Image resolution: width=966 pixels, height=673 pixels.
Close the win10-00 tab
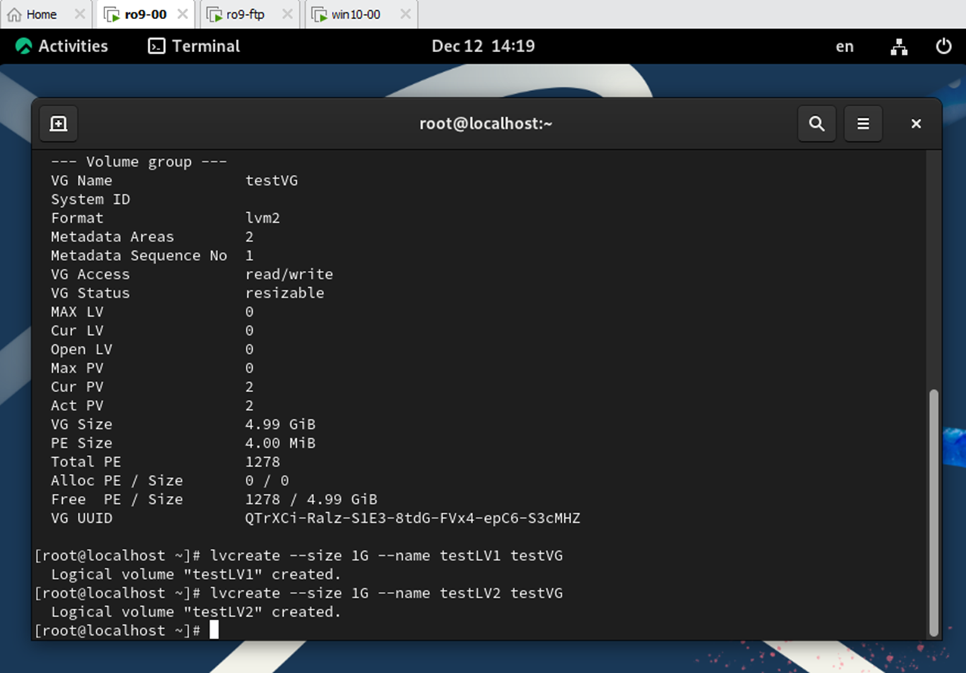(x=405, y=14)
